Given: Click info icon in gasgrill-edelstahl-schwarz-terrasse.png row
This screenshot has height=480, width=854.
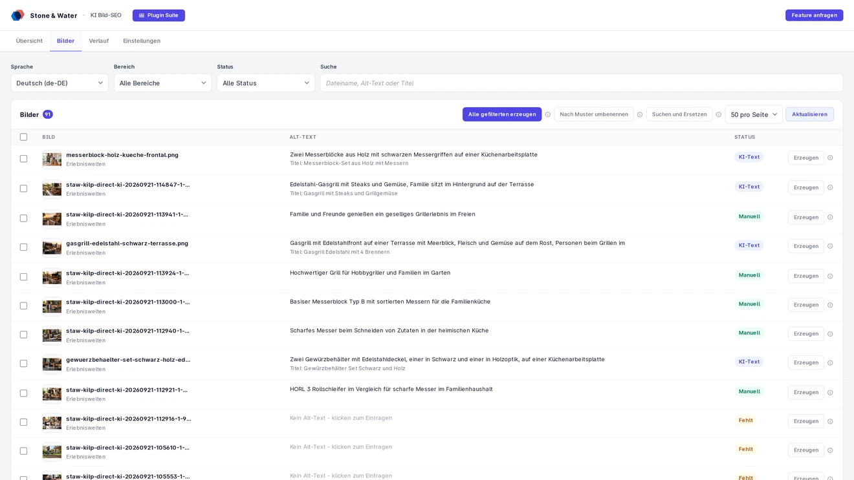Looking at the screenshot, I should coord(830,246).
